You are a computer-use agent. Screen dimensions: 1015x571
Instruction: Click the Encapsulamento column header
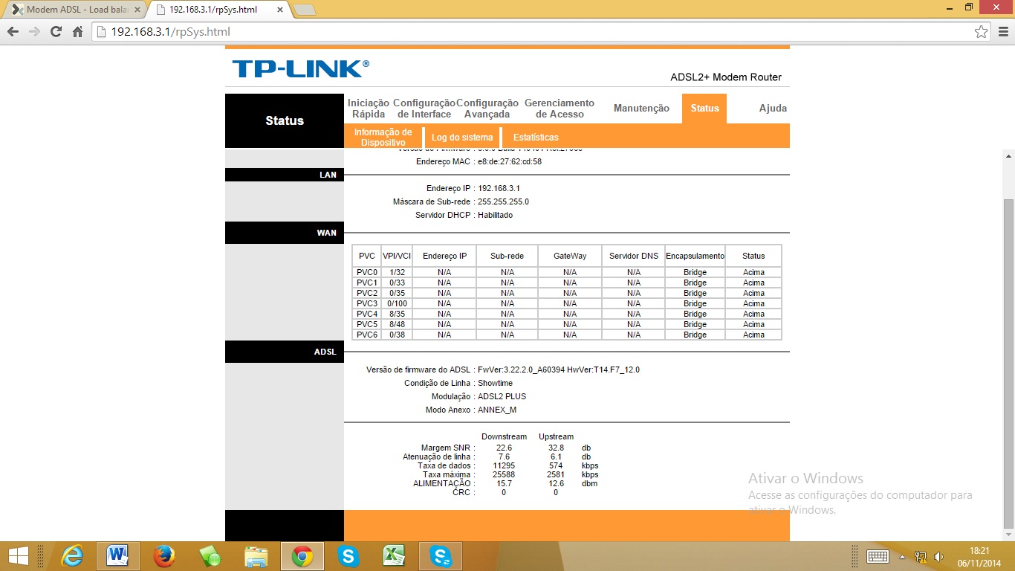[695, 256]
